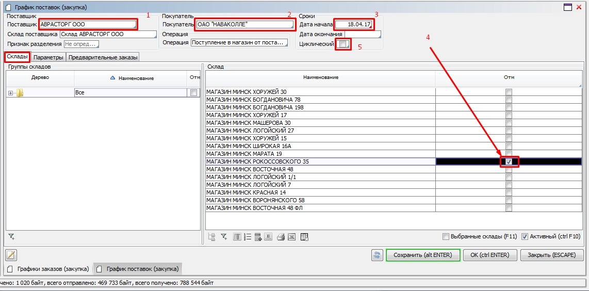Click the pencil edit icon at bottom left
589x291 pixels.
(x=11, y=255)
